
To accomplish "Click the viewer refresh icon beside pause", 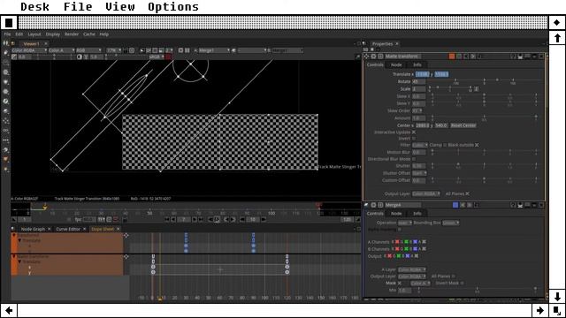I will (180, 50).
